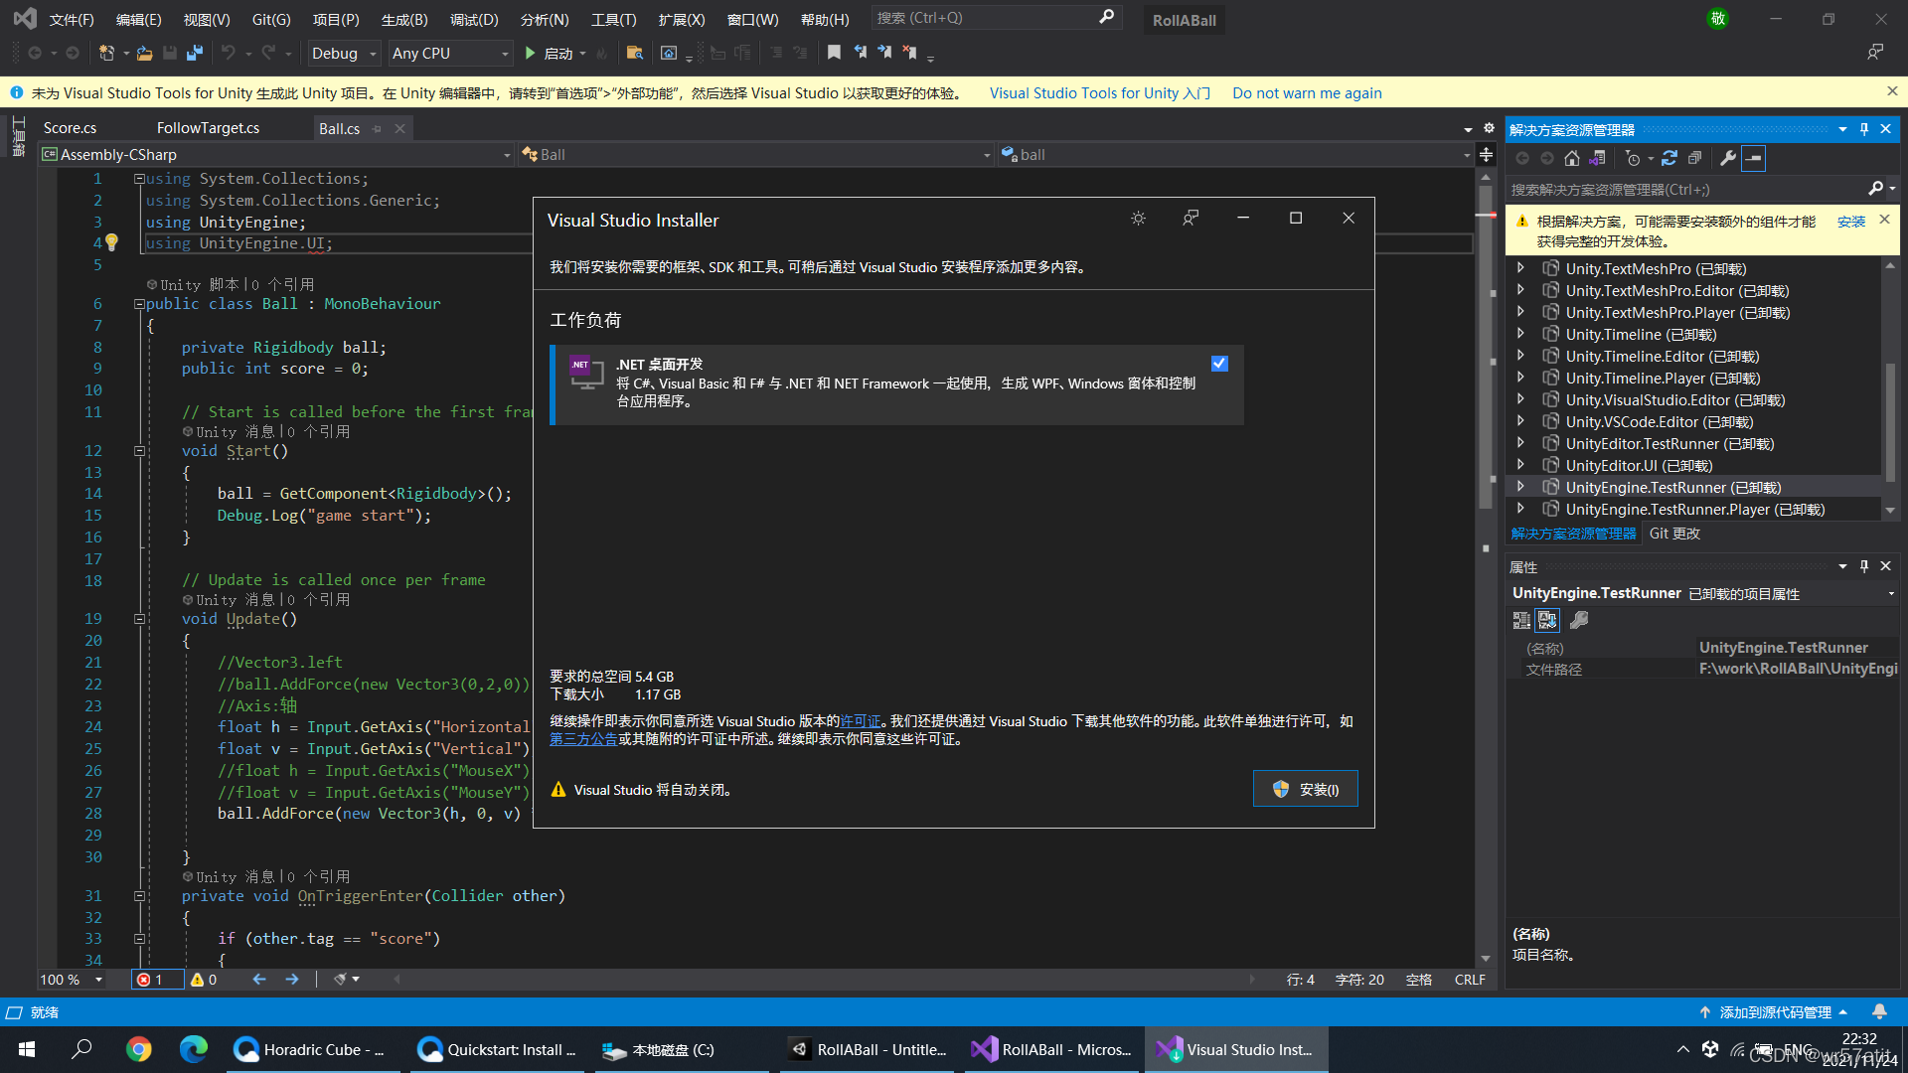Click the Home icon in Solution Explorer toolbar
1908x1073 pixels.
1572,158
